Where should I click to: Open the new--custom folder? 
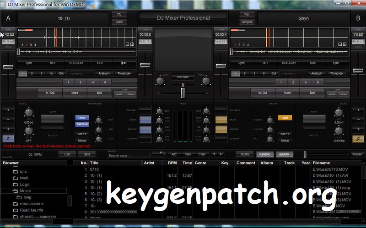click(28, 204)
